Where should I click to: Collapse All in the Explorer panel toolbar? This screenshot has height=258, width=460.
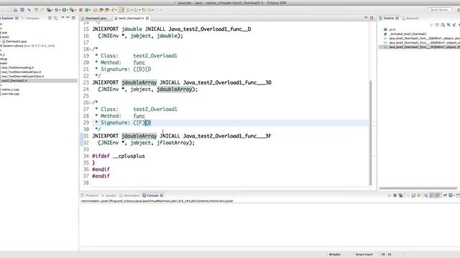[50, 18]
